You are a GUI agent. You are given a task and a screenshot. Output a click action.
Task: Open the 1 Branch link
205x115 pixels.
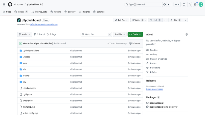click(40, 34)
